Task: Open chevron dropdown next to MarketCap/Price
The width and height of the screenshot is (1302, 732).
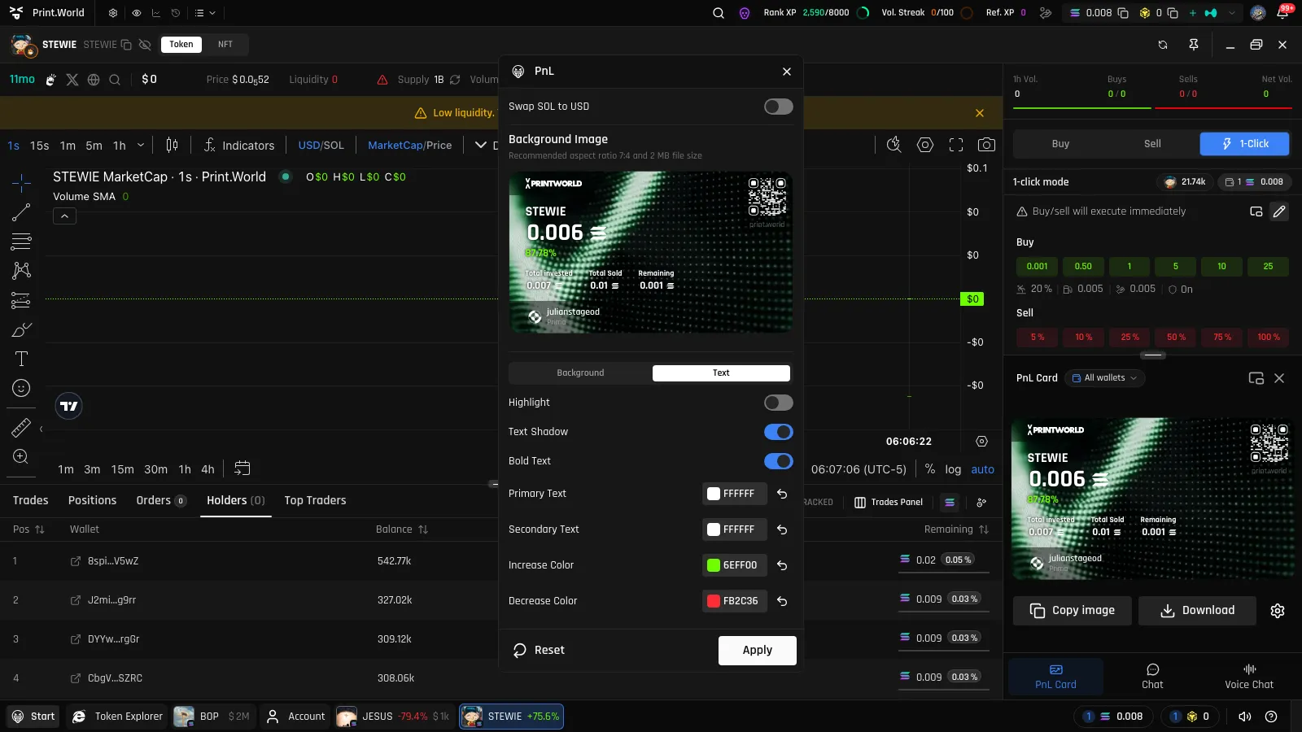Action: 480,145
